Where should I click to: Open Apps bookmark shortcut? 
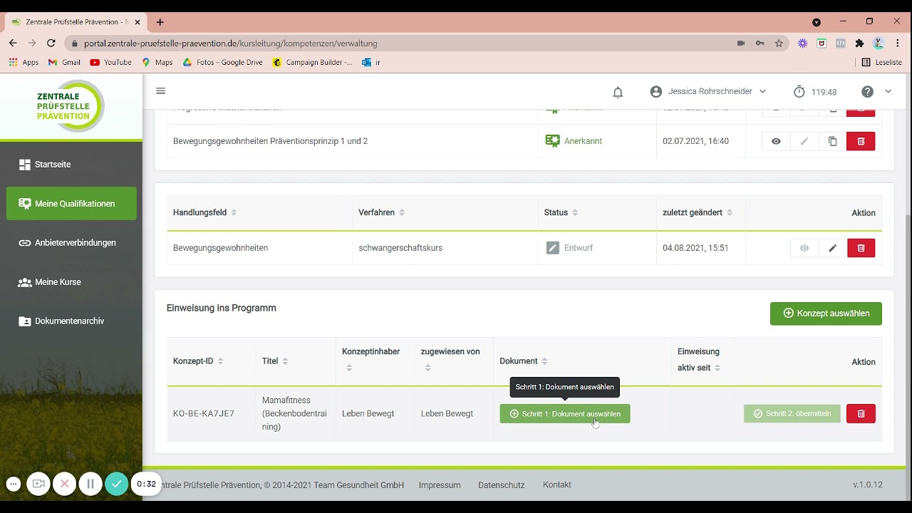click(x=24, y=63)
